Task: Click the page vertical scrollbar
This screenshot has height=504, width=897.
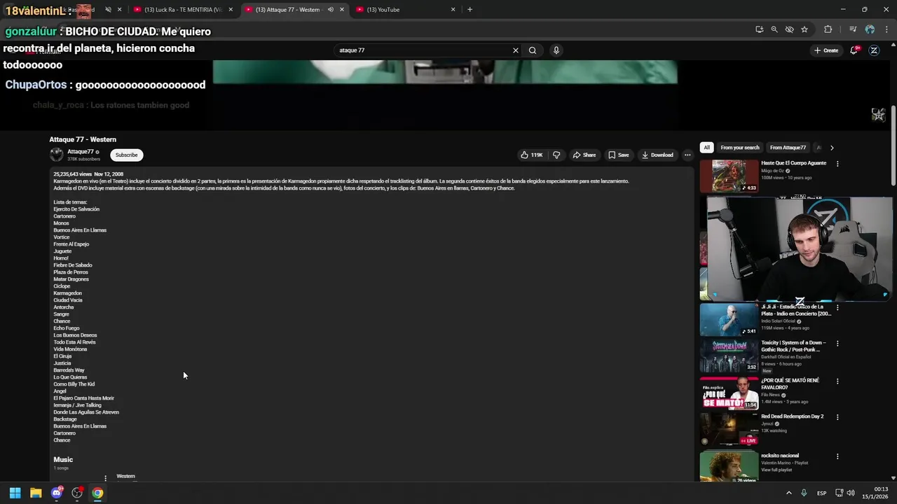Action: coord(893,146)
